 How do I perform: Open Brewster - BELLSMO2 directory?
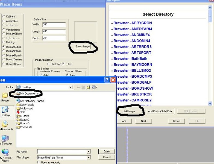coord(132,71)
